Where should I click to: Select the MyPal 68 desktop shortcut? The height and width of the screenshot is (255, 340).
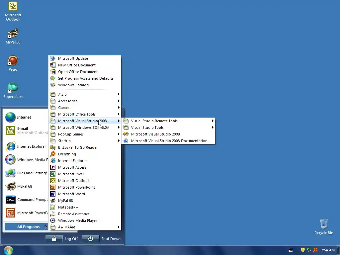(x=13, y=36)
